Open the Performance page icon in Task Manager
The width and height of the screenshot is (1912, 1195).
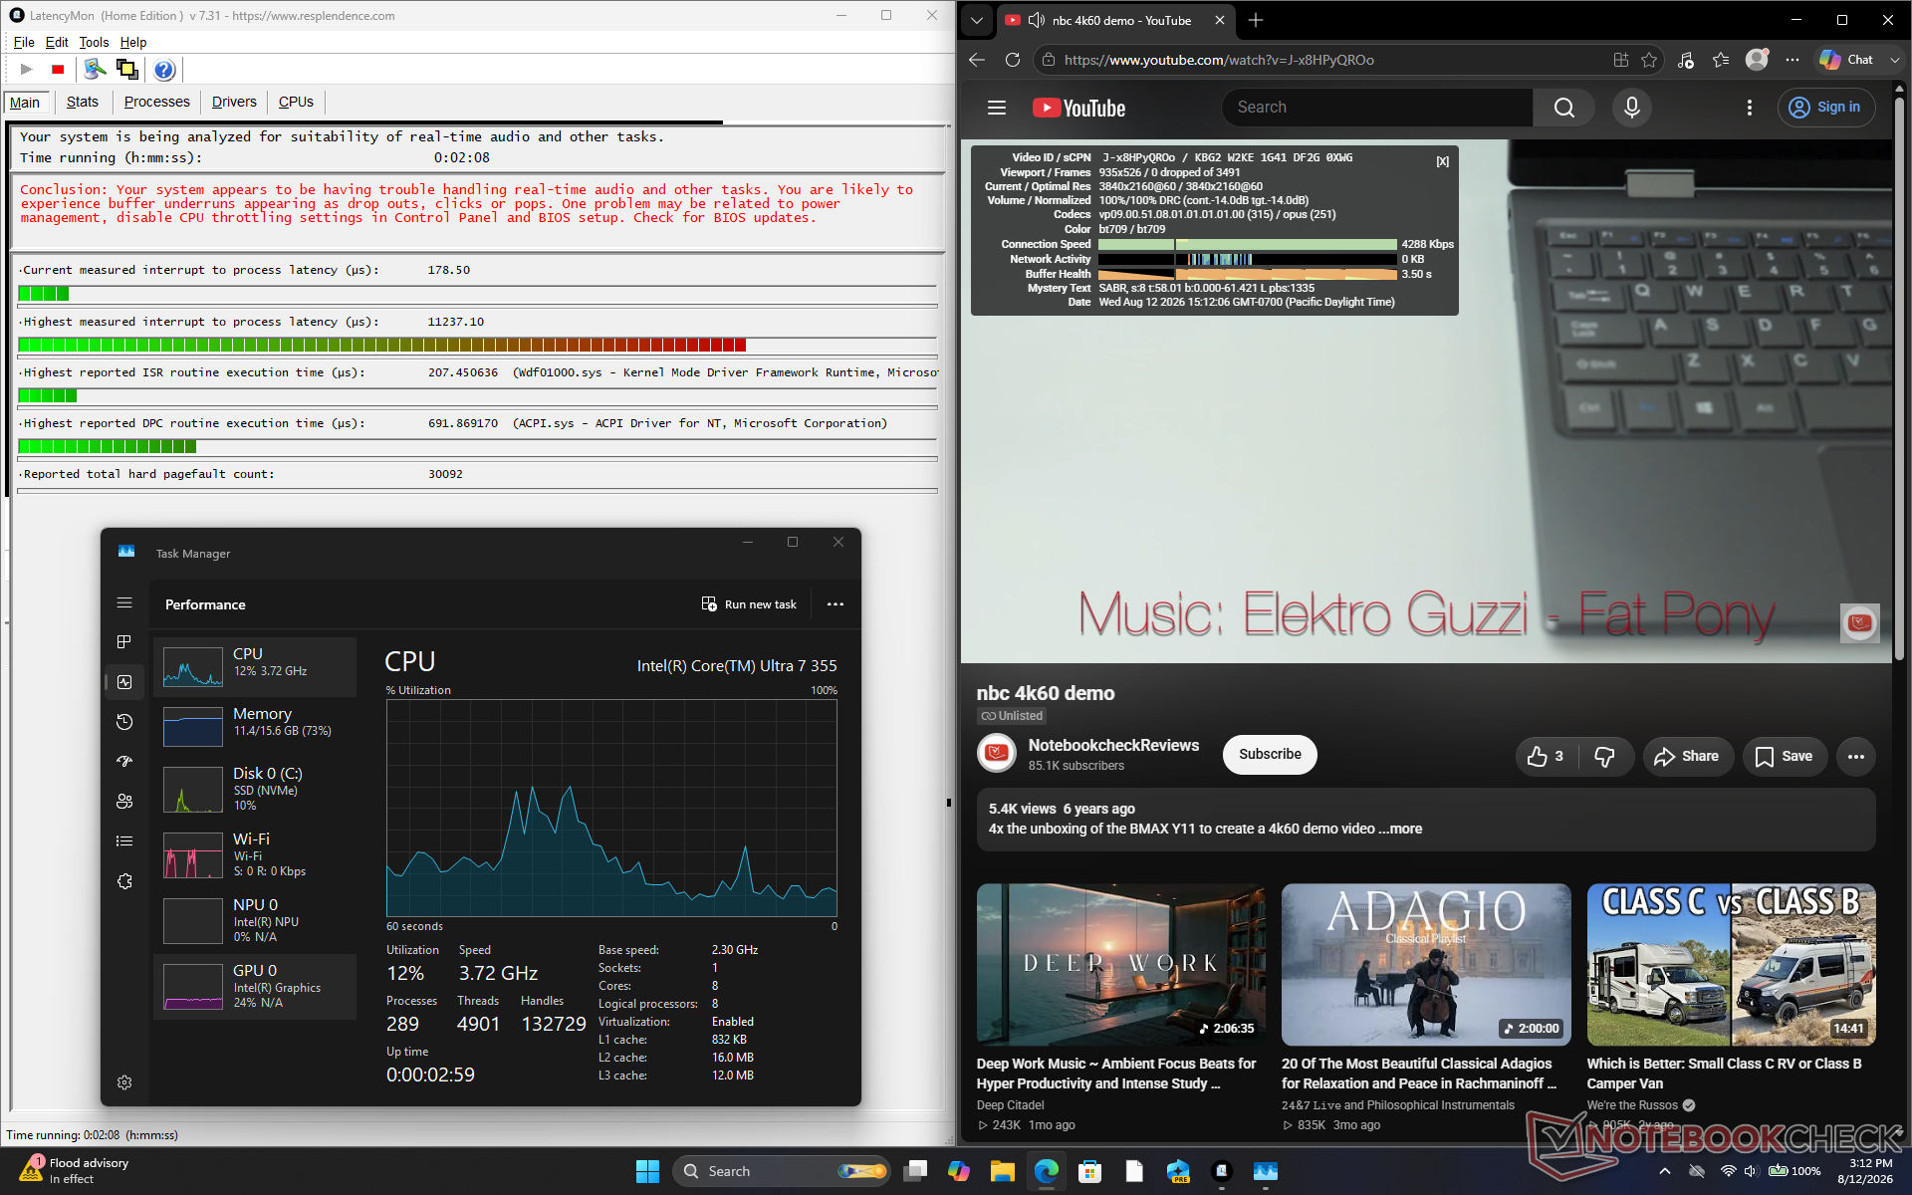[124, 682]
